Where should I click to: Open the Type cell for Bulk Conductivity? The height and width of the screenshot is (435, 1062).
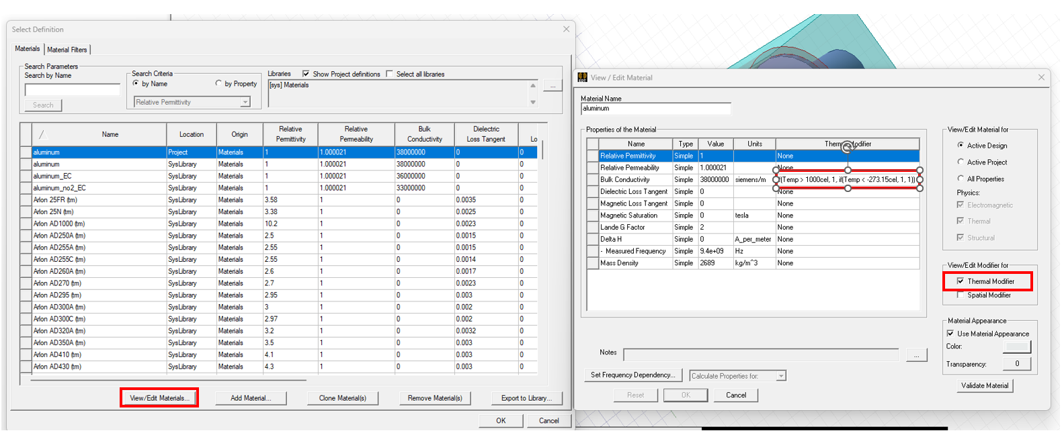pos(684,180)
